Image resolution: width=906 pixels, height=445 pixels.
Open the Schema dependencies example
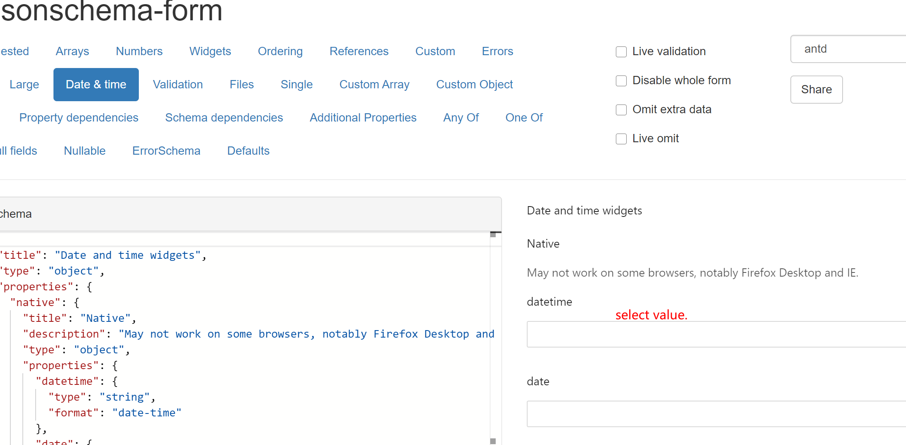[x=224, y=117]
